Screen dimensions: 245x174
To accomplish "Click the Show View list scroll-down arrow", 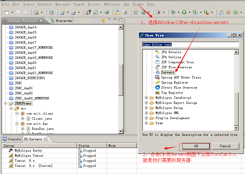I will (236, 128).
